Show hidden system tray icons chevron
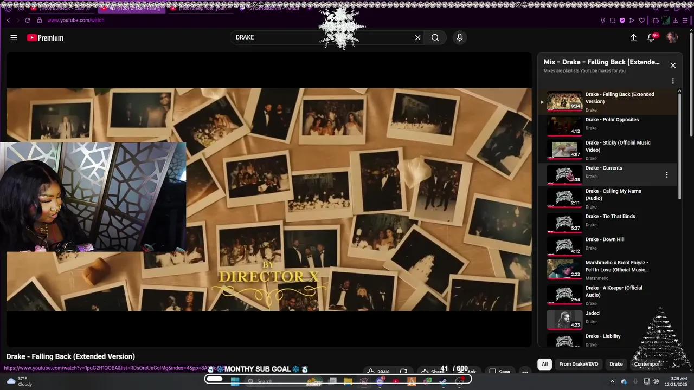 (x=613, y=381)
